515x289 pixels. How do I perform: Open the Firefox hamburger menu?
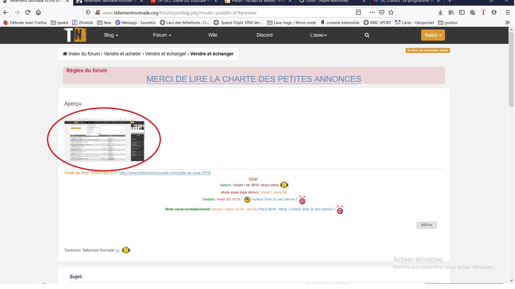(x=507, y=13)
